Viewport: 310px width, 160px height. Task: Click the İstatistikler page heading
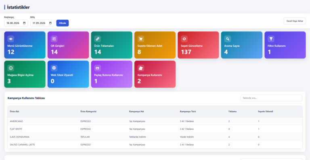pyautogui.click(x=18, y=7)
